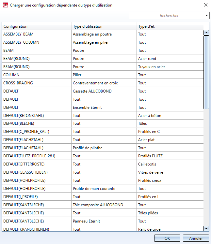Viewport: 211px width, 244px height.
Task: Click the scrollbar down arrow
Action: [x=206, y=228]
